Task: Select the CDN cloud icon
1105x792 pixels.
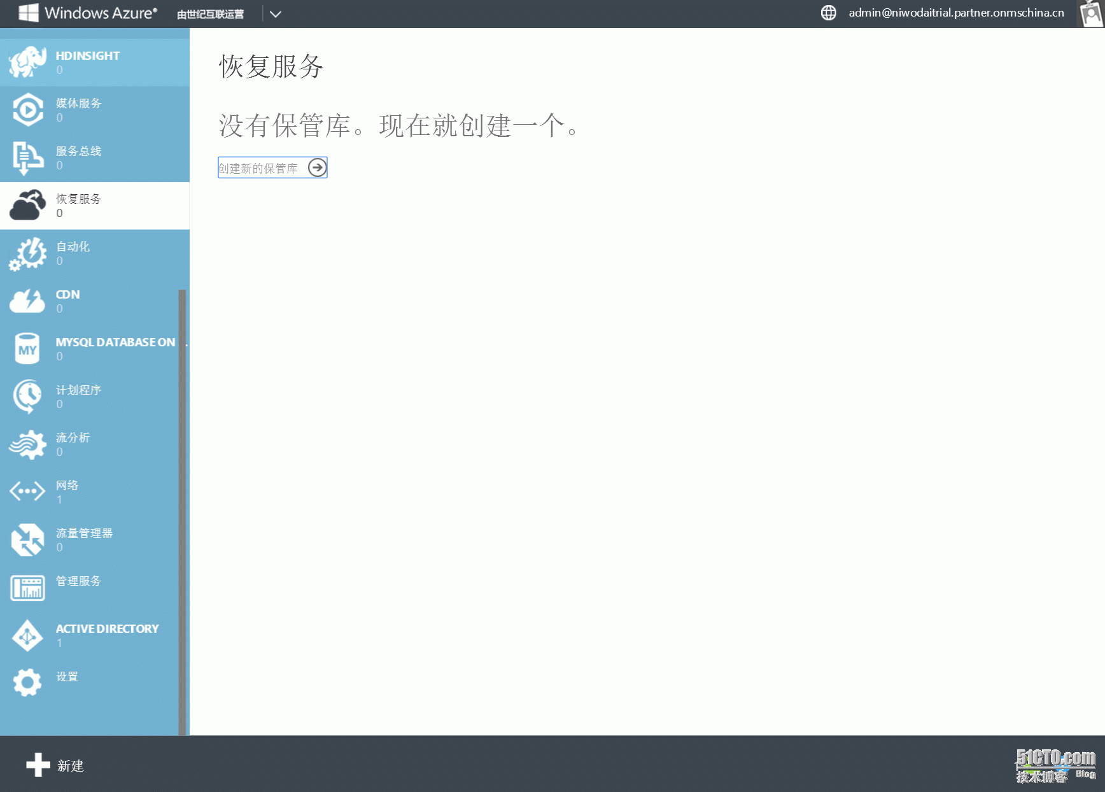Action: pyautogui.click(x=27, y=301)
